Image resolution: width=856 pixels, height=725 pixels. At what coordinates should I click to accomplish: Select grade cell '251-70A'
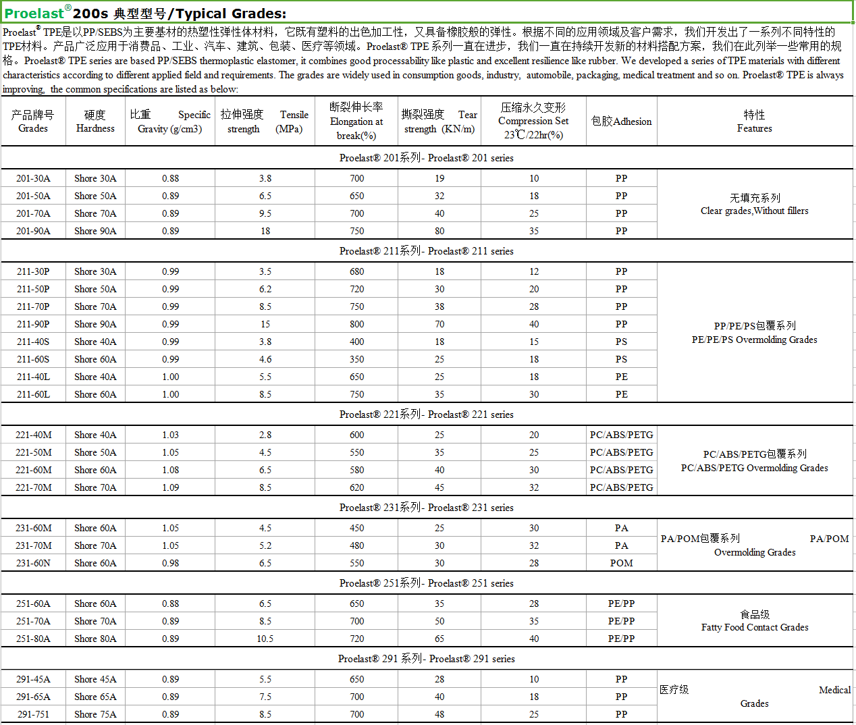tap(33, 621)
